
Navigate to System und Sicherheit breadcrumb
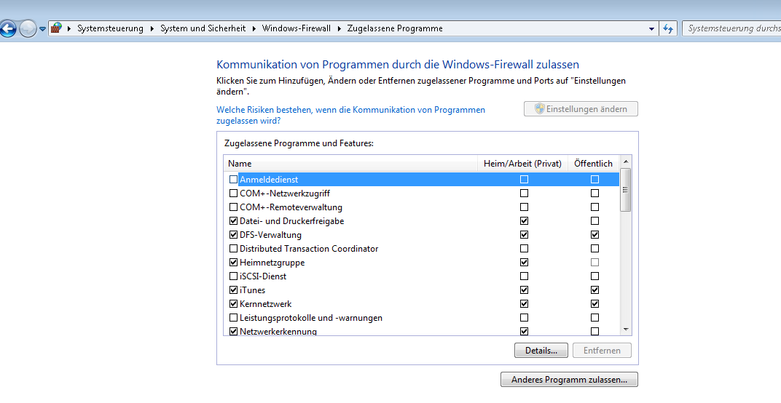point(203,28)
